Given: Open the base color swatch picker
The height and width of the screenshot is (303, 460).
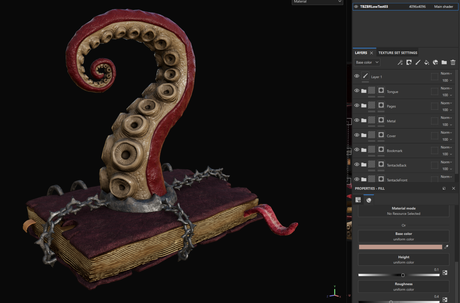Looking at the screenshot, I should (x=400, y=247).
